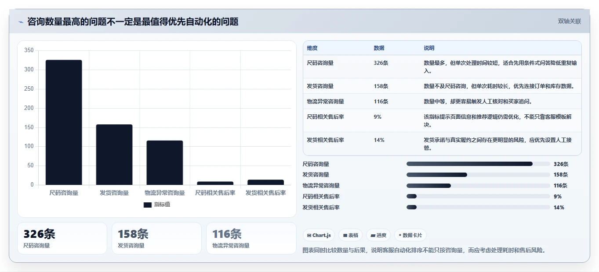Click the 326条 value in the table
Image resolution: width=599 pixels, height=272 pixels.
(x=381, y=63)
